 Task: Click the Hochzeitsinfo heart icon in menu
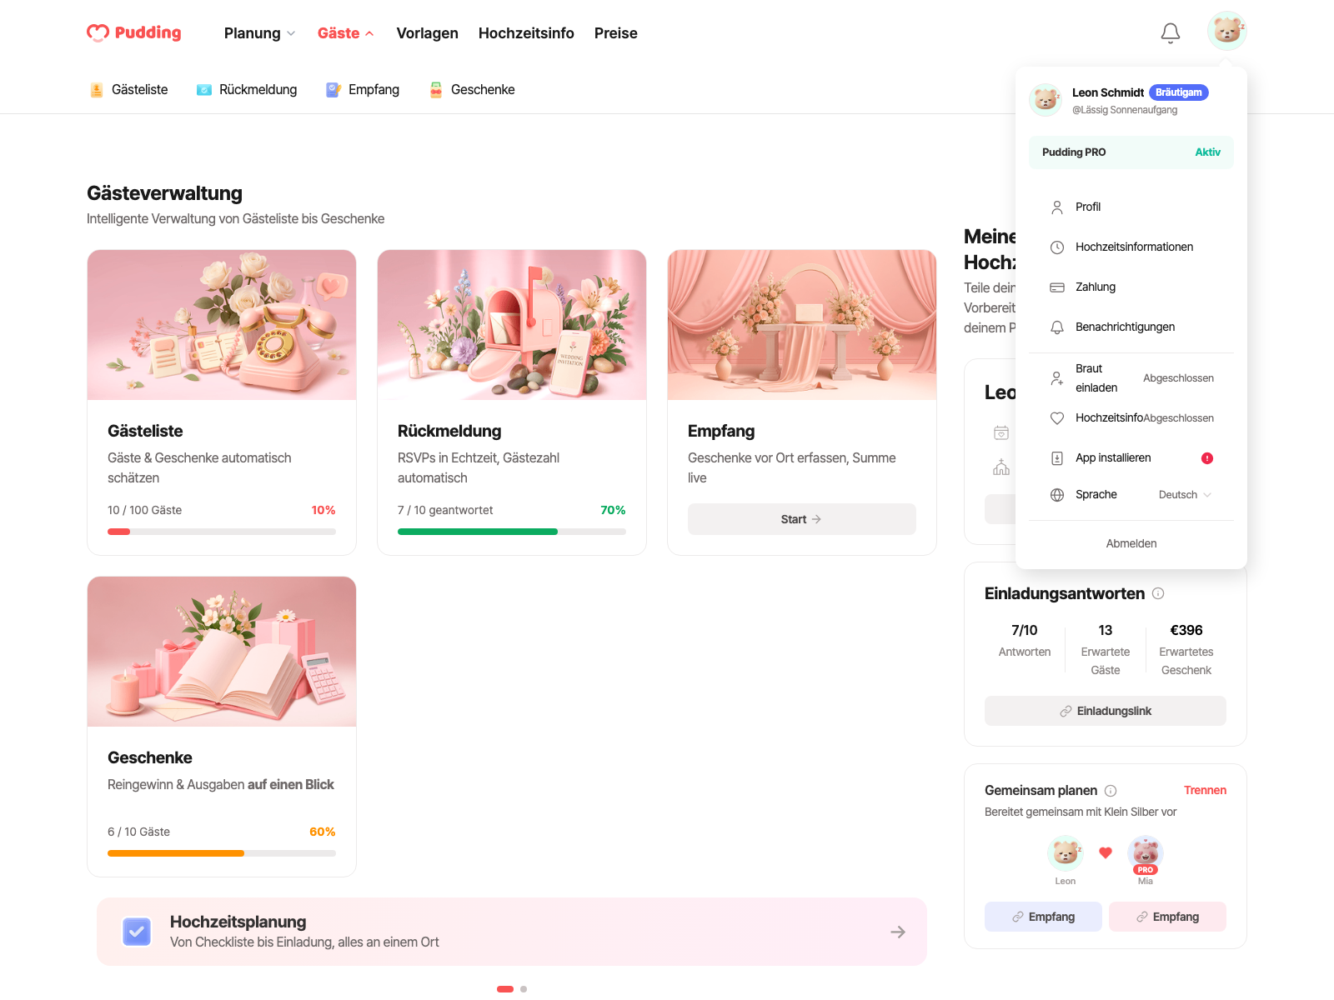(x=1057, y=418)
